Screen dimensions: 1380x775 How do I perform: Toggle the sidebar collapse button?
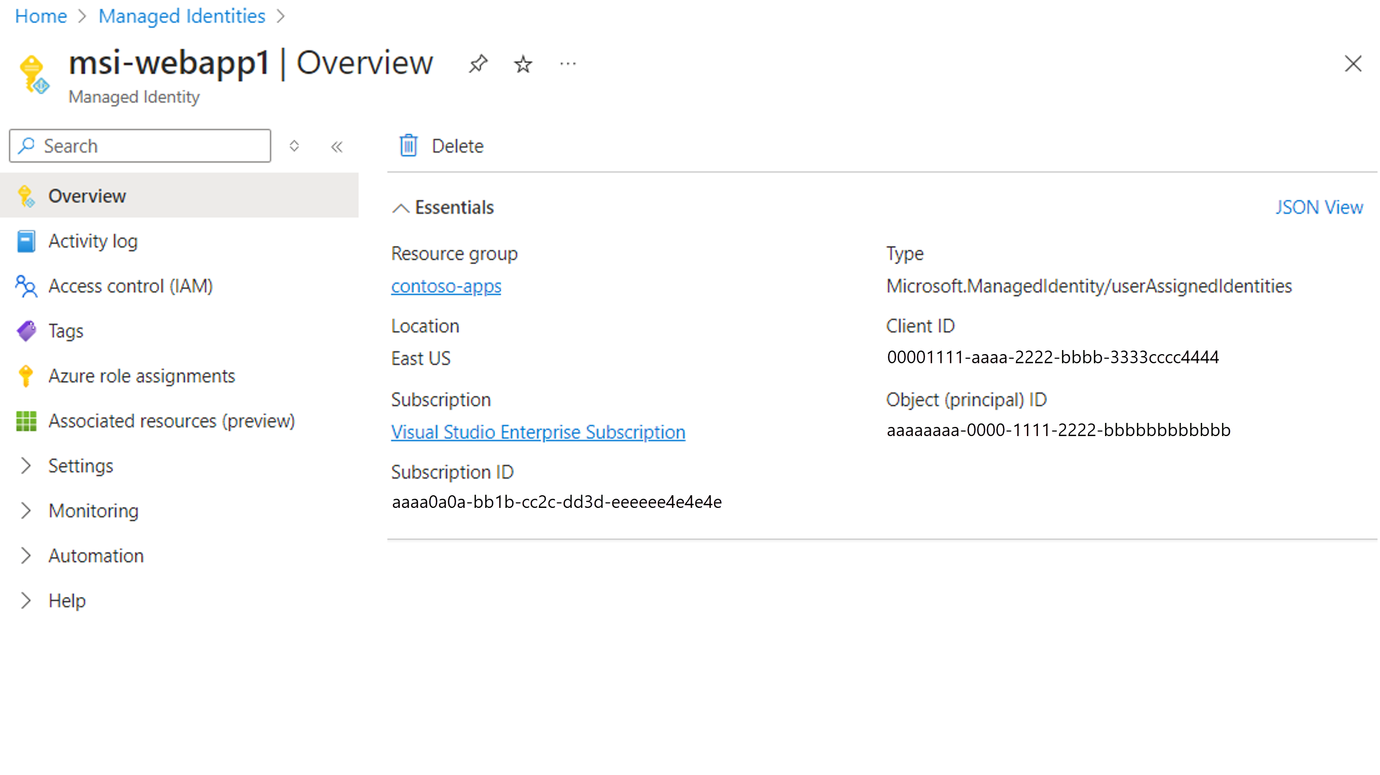coord(336,146)
